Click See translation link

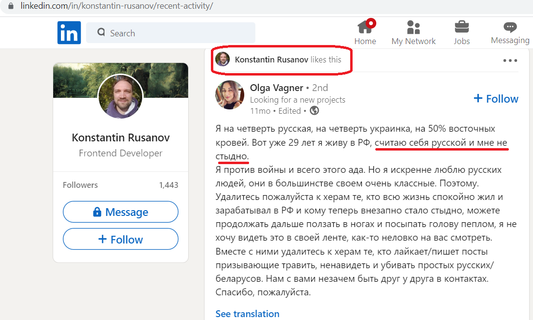(x=248, y=314)
